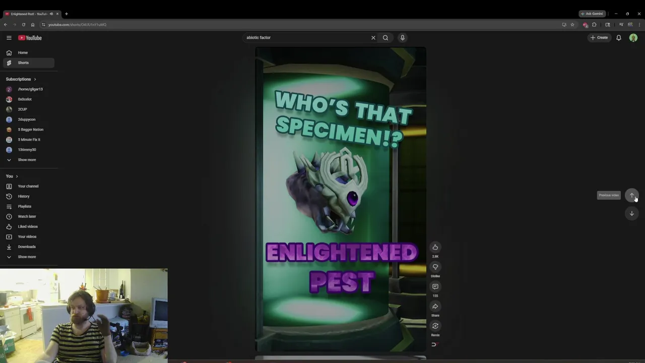Open Playlists in the sidebar
Image resolution: width=645 pixels, height=363 pixels.
click(x=29, y=206)
